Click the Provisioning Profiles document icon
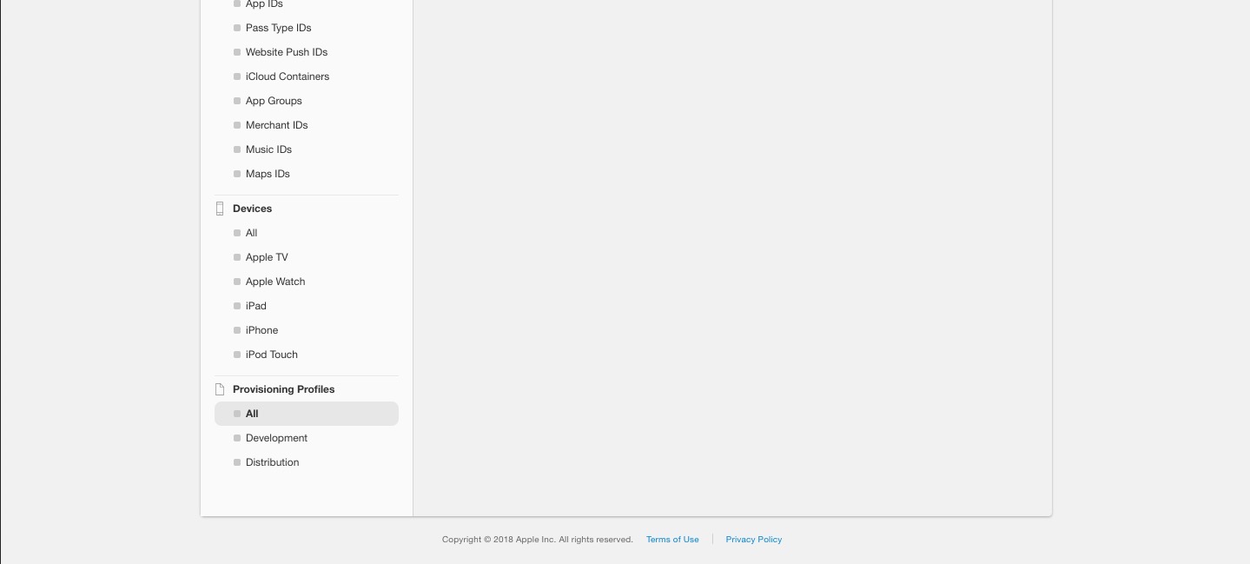1250x564 pixels. click(x=220, y=389)
